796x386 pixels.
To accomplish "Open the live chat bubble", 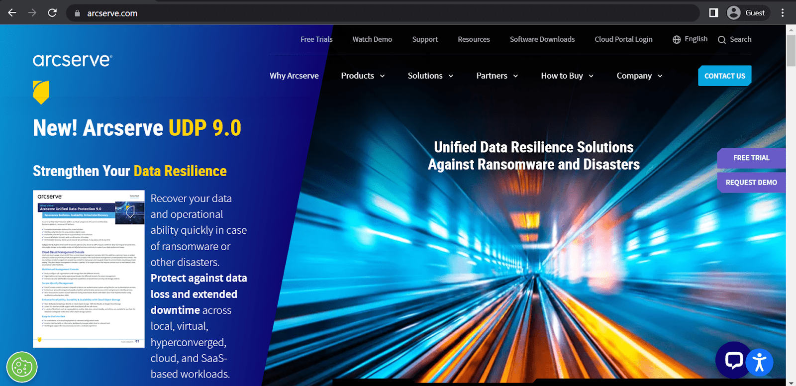I will click(x=734, y=360).
